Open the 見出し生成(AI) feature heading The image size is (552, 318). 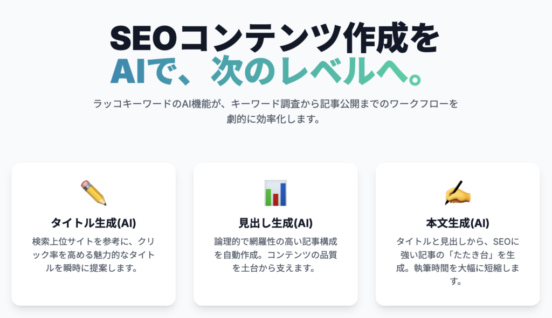coord(275,223)
